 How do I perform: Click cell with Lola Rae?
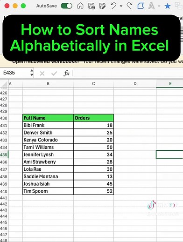(x=48, y=169)
